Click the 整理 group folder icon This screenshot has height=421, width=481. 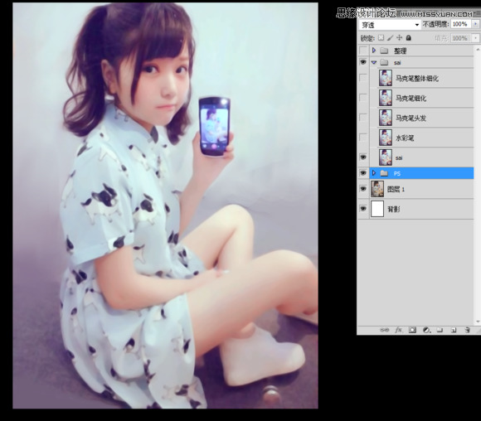click(x=384, y=51)
